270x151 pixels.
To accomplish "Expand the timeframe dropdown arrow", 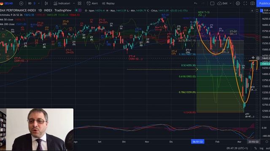I will coord(39,3).
